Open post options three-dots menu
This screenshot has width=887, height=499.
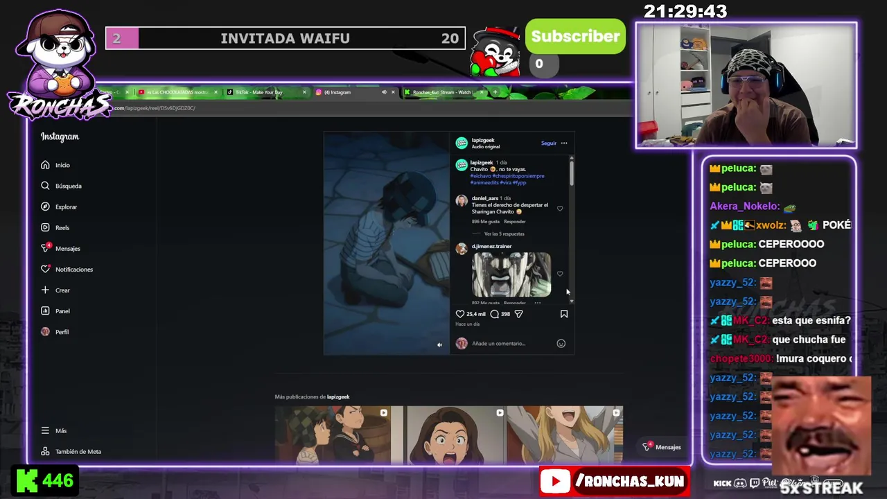coord(564,143)
